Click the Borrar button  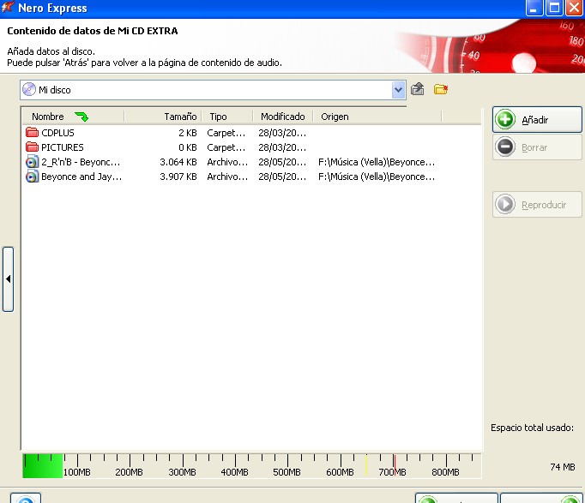click(x=537, y=147)
